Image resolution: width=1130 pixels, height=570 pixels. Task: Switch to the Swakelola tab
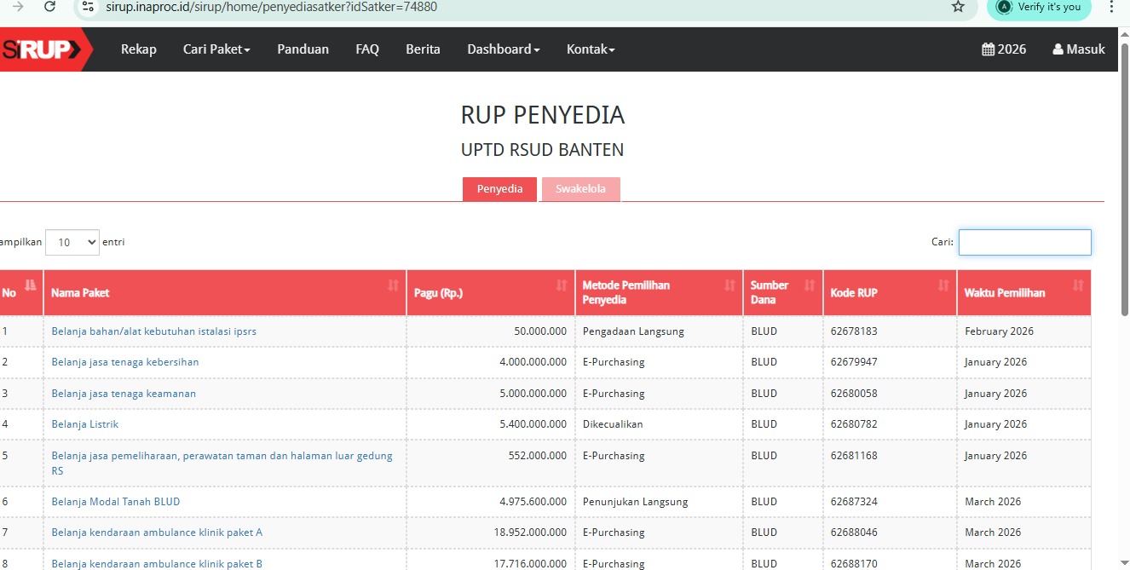pos(580,189)
